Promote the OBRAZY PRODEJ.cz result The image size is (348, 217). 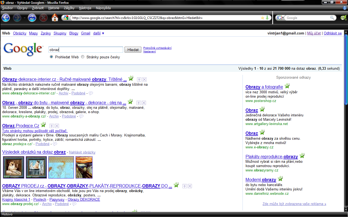pyautogui.click(x=184, y=186)
